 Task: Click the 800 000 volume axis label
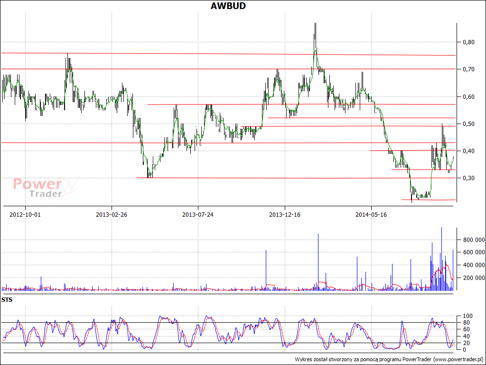point(474,240)
